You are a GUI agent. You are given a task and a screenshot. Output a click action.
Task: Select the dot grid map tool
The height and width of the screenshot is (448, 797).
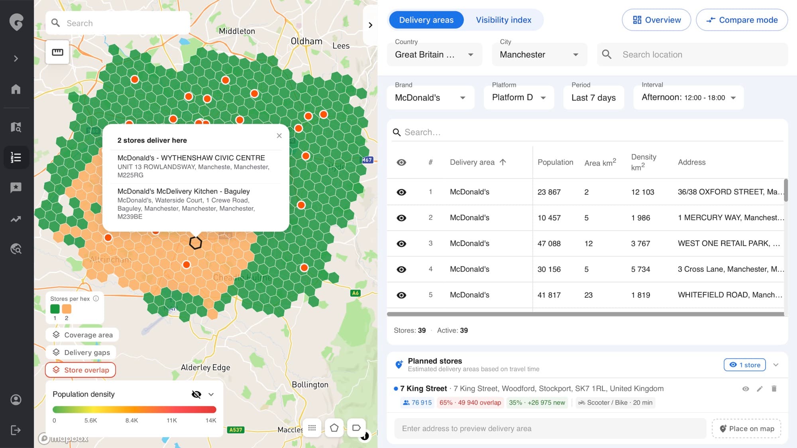tap(312, 428)
